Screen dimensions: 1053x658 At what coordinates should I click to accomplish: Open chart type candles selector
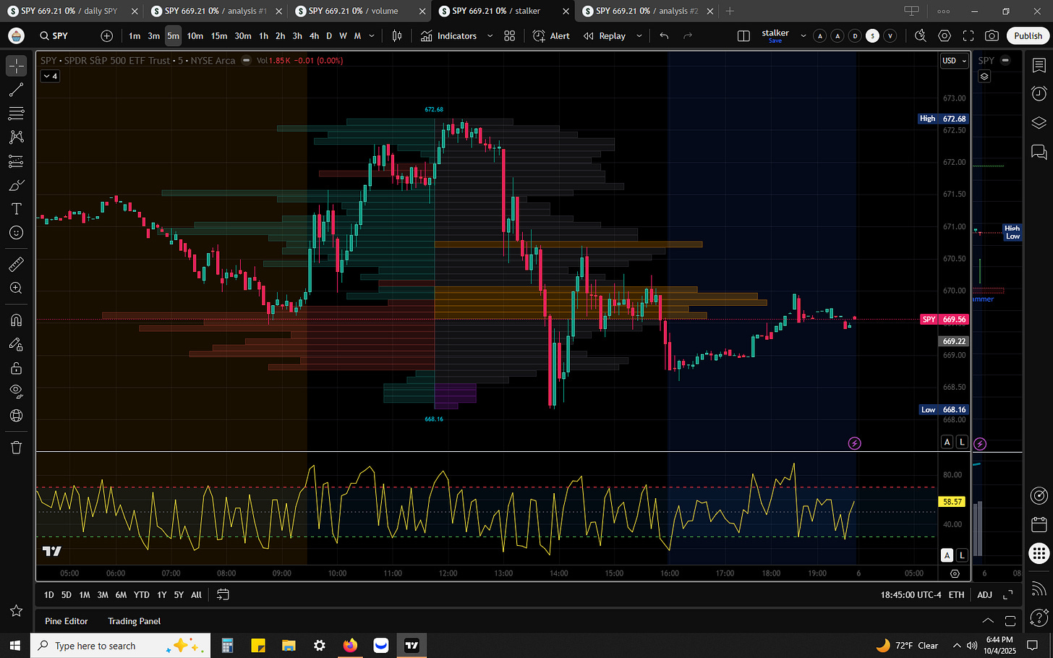[x=397, y=35]
